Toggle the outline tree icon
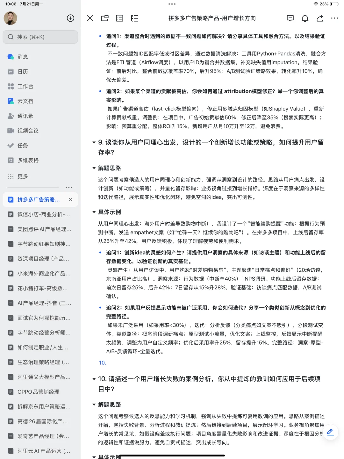 (x=134, y=18)
